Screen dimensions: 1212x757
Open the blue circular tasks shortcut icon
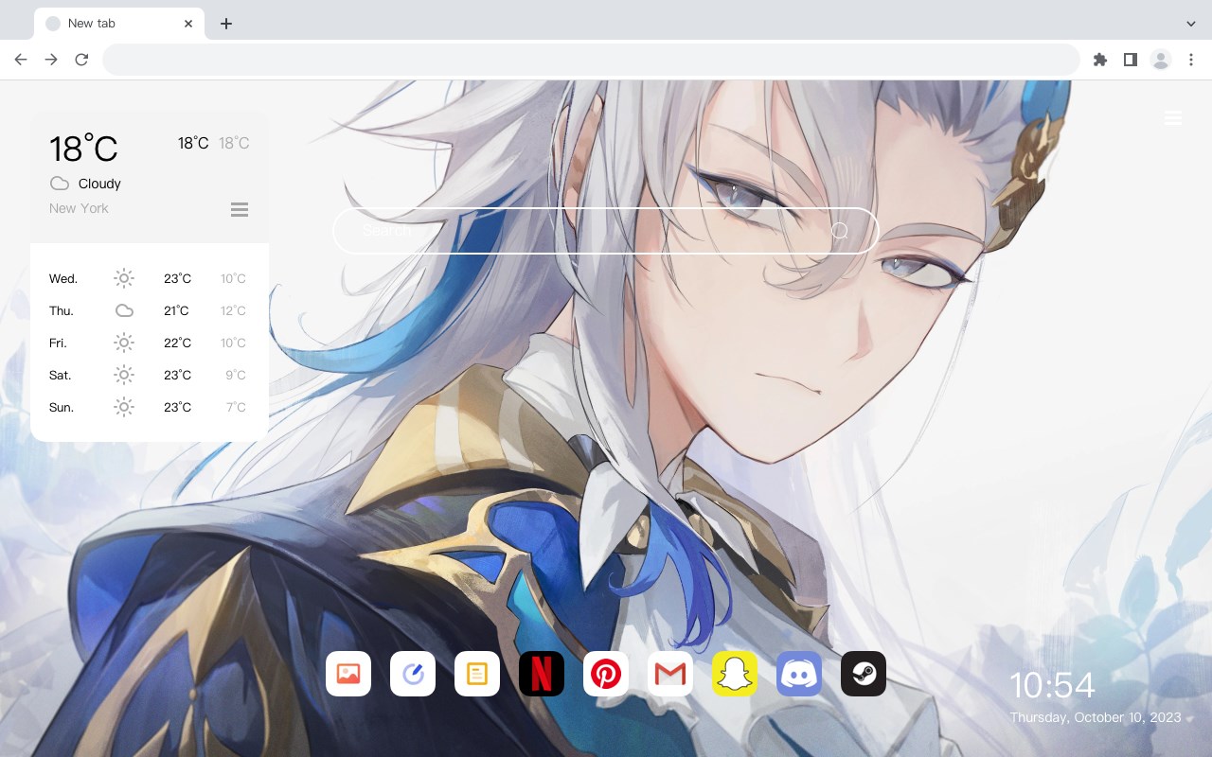413,674
